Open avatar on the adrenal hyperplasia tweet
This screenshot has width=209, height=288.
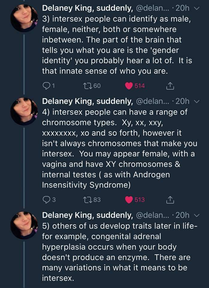(24, 225)
